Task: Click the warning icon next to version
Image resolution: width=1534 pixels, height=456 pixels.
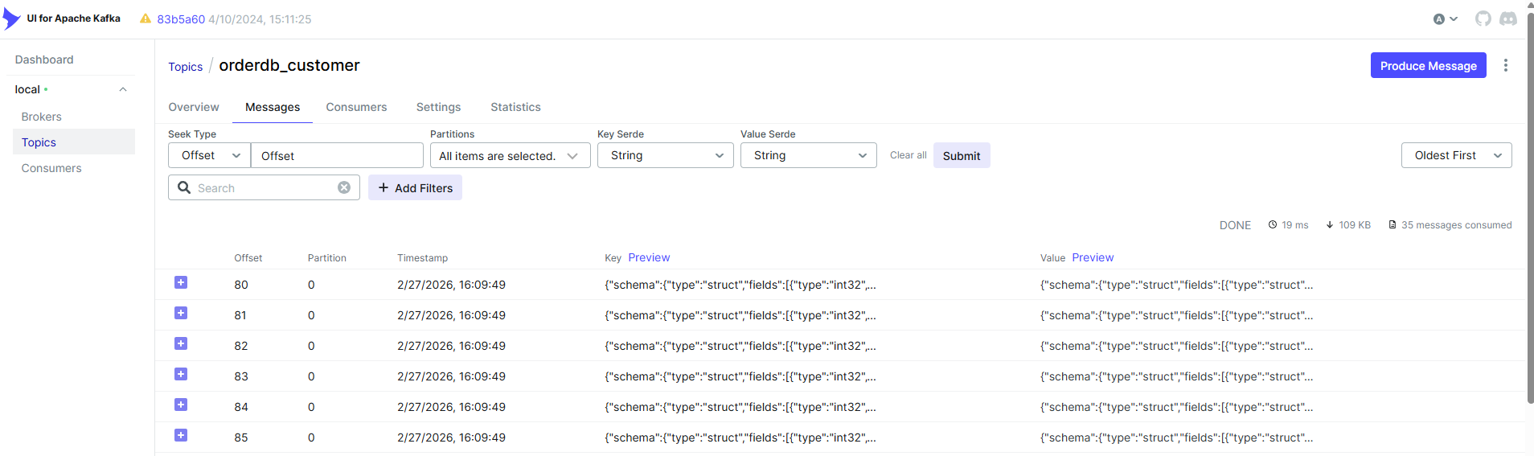Action: click(146, 18)
